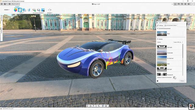Open the Help question icon
The width and height of the screenshot is (195, 110).
pos(189,4)
